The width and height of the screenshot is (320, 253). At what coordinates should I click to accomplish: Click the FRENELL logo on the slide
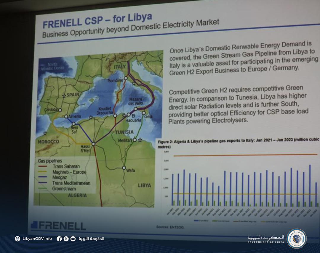click(58, 226)
